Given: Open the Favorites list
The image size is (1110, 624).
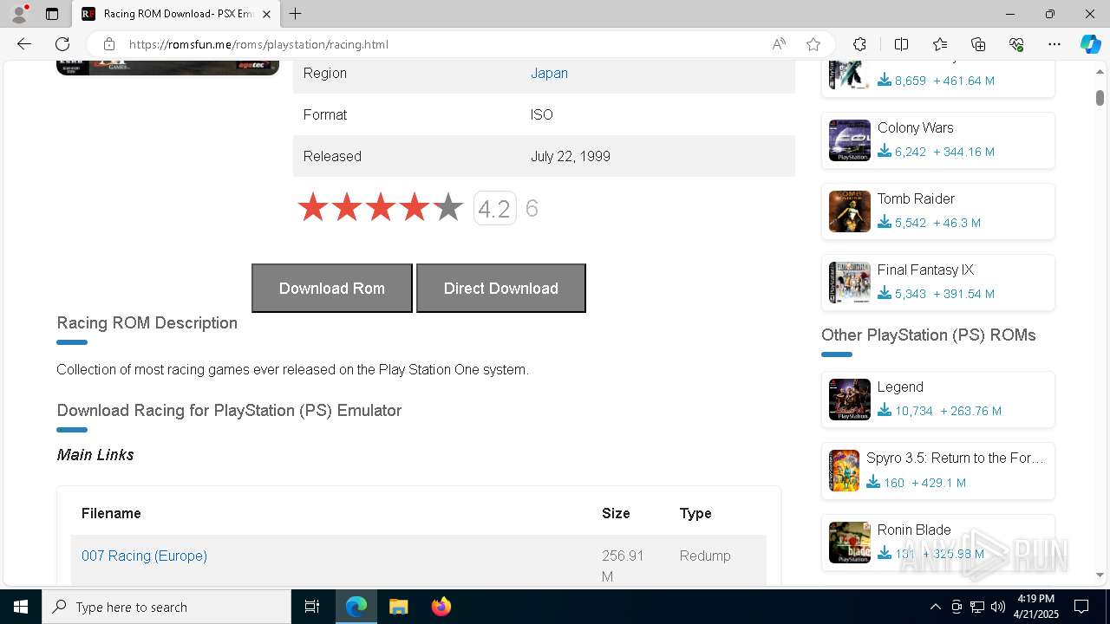Looking at the screenshot, I should pos(940,44).
